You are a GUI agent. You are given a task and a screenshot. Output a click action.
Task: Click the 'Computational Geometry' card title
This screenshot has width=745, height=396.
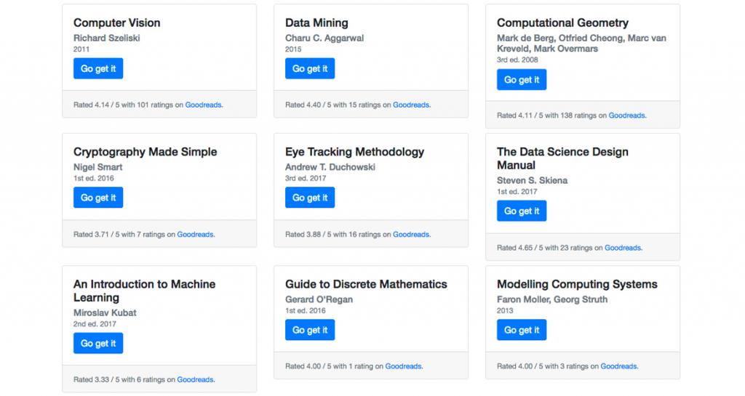coord(562,23)
